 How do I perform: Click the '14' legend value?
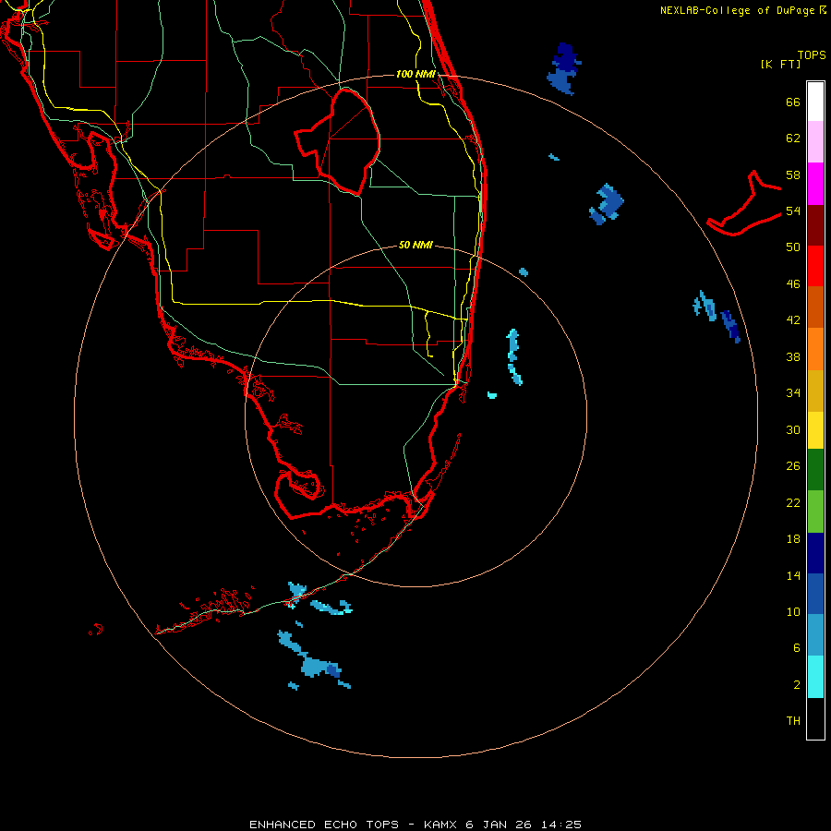coord(793,575)
